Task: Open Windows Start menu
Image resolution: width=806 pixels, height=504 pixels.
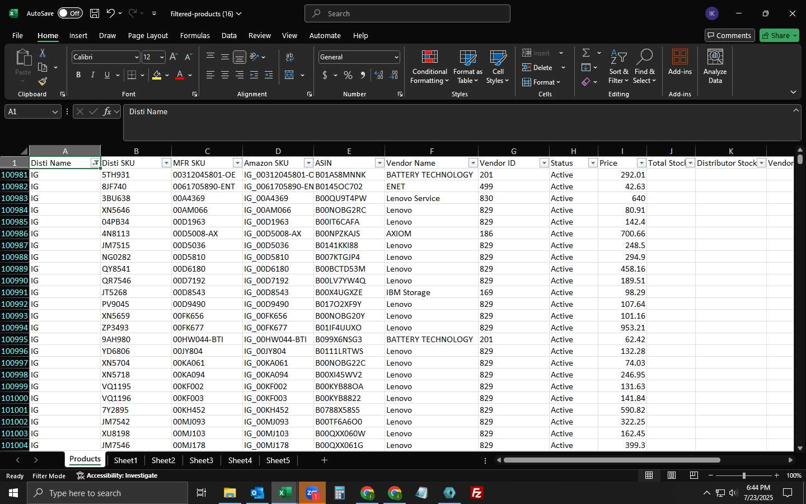Action: [13, 493]
